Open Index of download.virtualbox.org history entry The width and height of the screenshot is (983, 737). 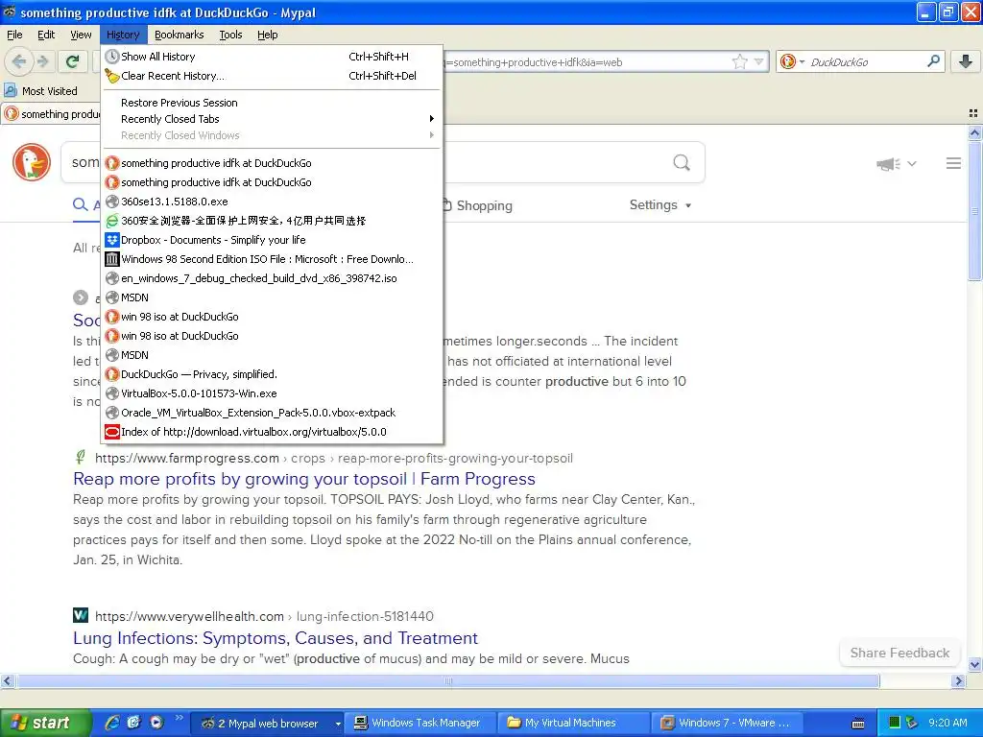272,432
